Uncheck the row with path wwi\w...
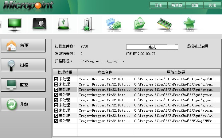Image resolution: width=222 pixels, height=138 pixels. tap(56, 116)
